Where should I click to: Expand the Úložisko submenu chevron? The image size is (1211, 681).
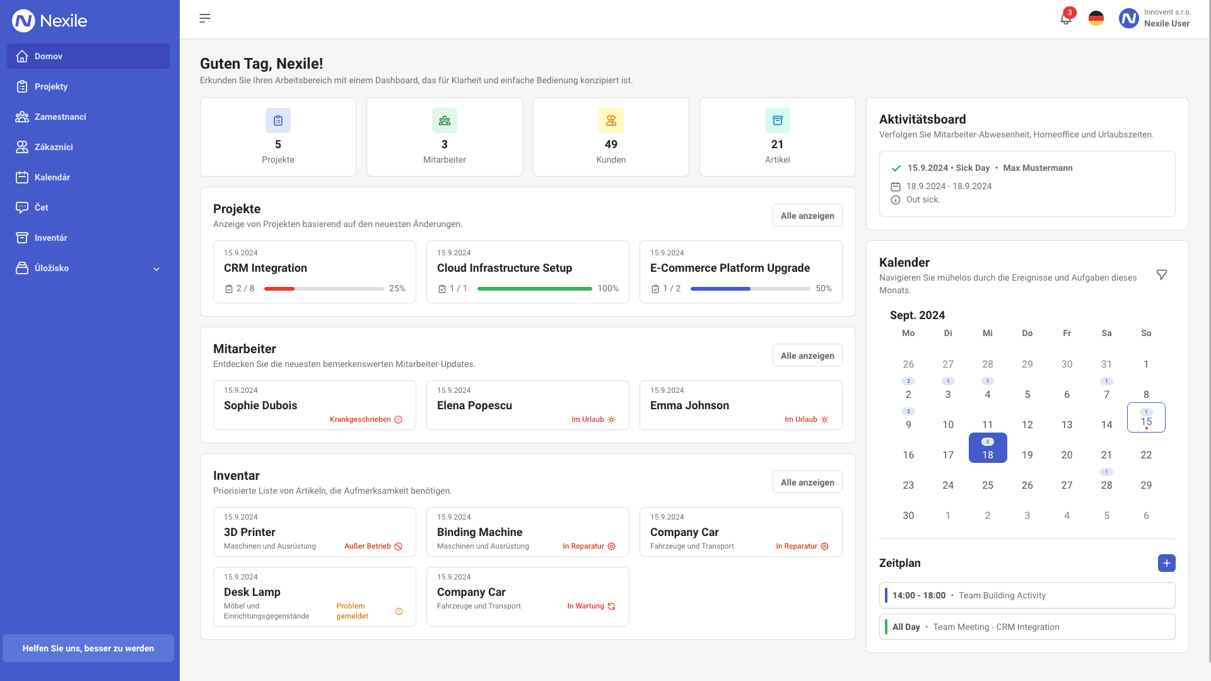tap(156, 269)
